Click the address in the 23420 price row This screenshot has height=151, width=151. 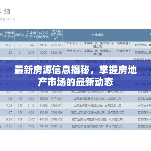pos(98,126)
